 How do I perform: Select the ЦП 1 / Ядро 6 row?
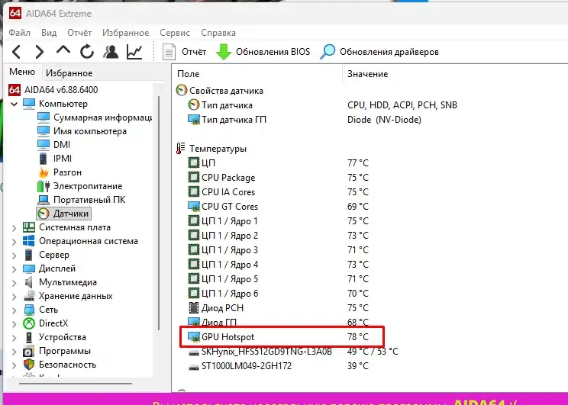(x=278, y=294)
